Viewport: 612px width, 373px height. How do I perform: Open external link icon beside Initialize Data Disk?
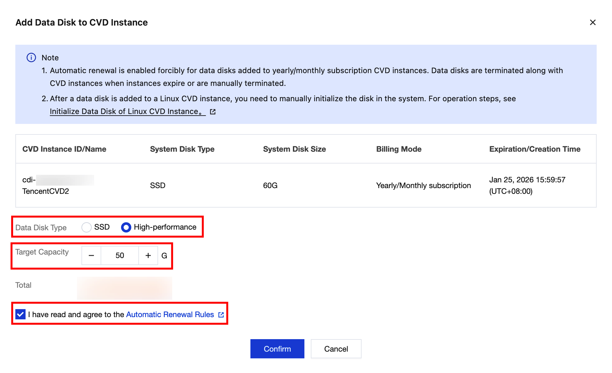[x=213, y=112]
